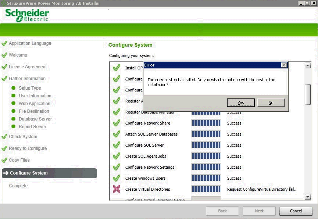Click Yes in the Error dialog
The height and width of the screenshot is (219, 318).
tap(241, 103)
